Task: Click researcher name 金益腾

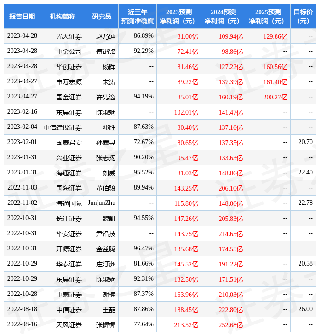Action: tap(105, 249)
